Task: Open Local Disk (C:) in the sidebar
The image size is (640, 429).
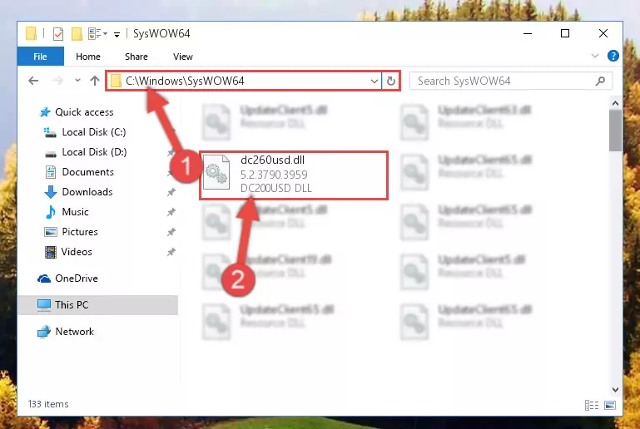Action: pos(94,132)
